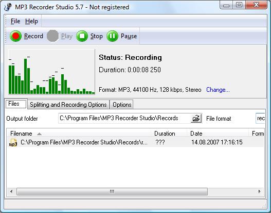Click the red Record button icon
The image size is (271, 213).
point(16,36)
